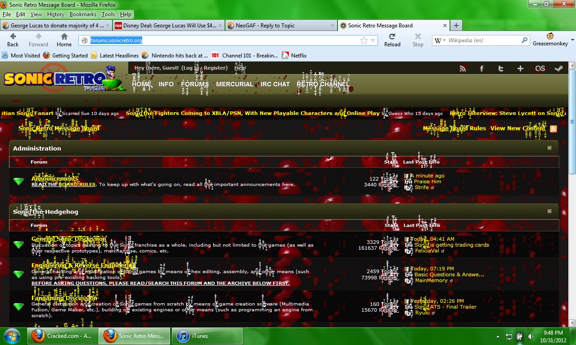The height and width of the screenshot is (345, 576).
Task: Open the Message Board Rules link
Action: (x=454, y=128)
